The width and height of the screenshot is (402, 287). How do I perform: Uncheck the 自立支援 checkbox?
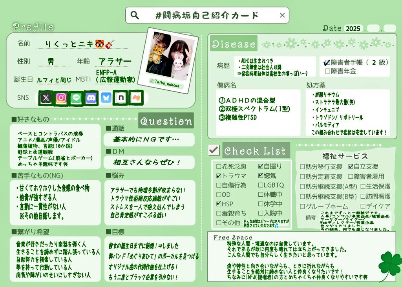(351, 167)
